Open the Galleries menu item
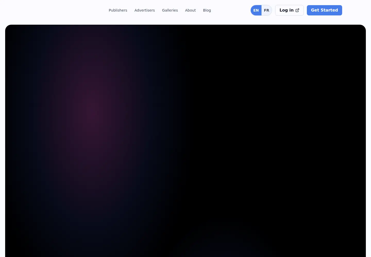The image size is (371, 257). coord(170,10)
